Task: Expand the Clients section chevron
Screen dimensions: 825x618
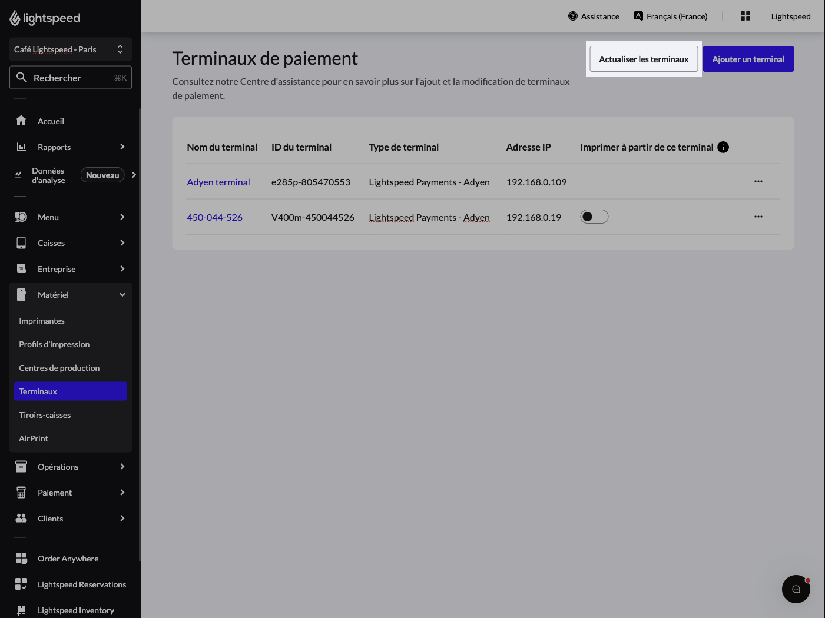Action: pos(122,519)
